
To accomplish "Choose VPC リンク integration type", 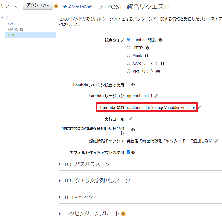I will [128, 71].
